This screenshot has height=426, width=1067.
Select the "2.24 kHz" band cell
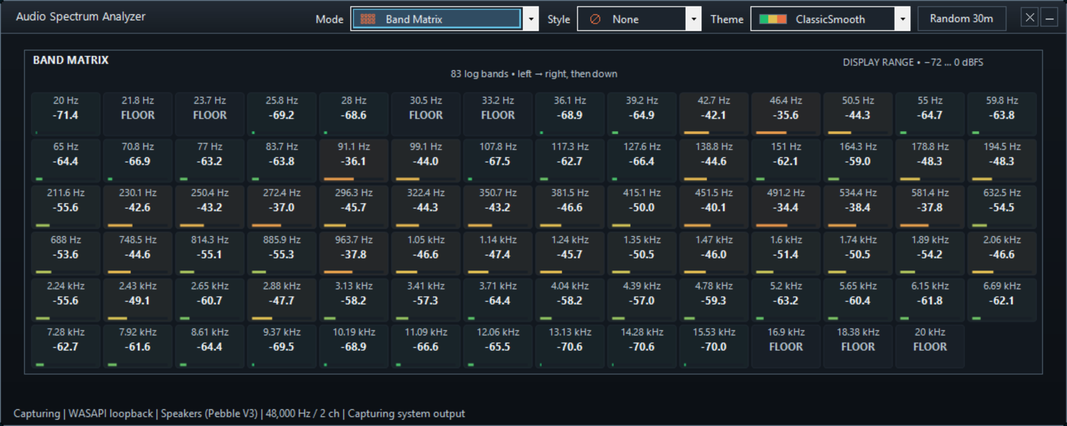pos(66,299)
